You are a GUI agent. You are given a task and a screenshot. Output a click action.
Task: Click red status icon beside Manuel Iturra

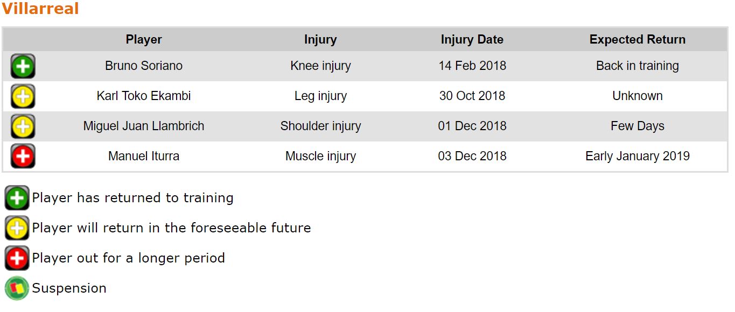(23, 157)
